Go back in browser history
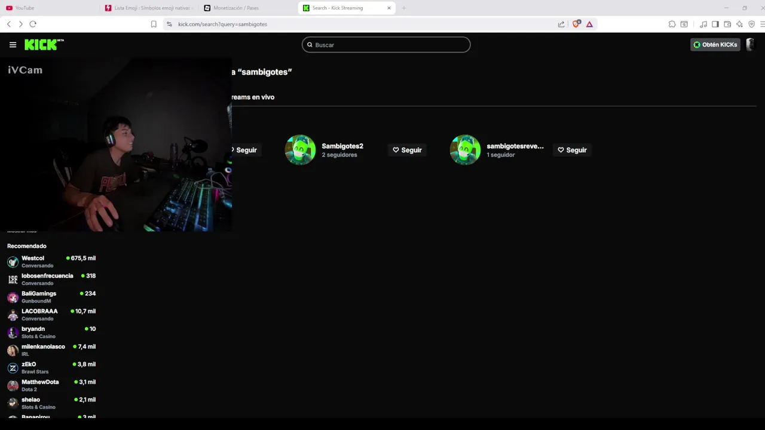765x430 pixels. [x=8, y=24]
